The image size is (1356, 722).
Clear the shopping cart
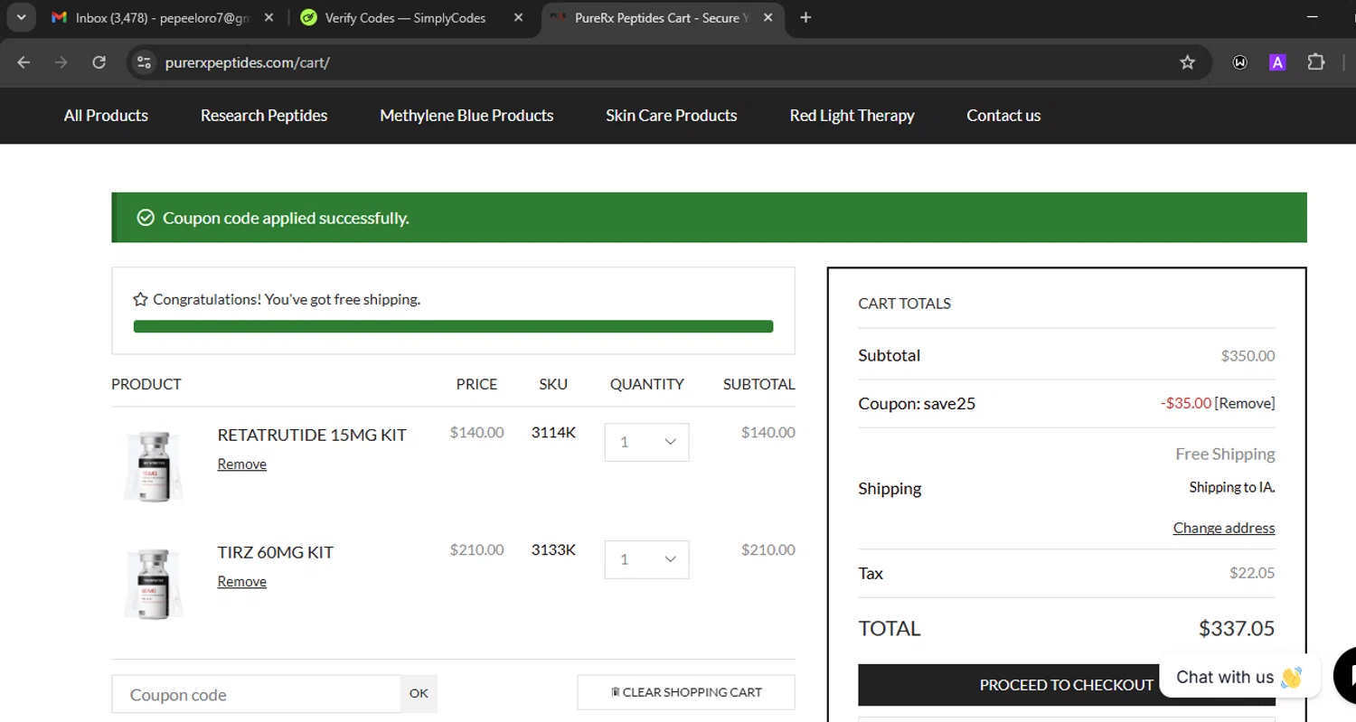(x=686, y=692)
